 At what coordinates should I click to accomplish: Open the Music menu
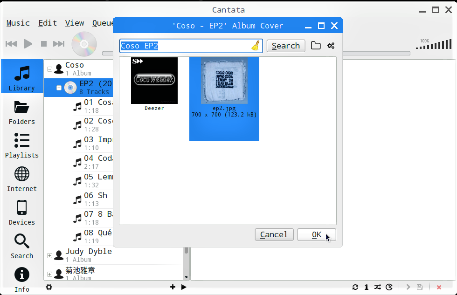point(18,23)
